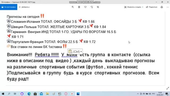Screen dimensions: 170x96
Task: Click the text Все ставки по линии БК
Action: (x=36, y=47)
